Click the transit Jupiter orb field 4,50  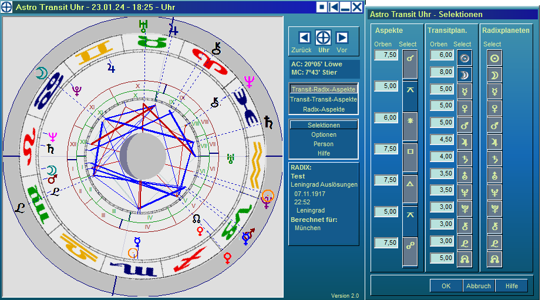click(x=442, y=140)
